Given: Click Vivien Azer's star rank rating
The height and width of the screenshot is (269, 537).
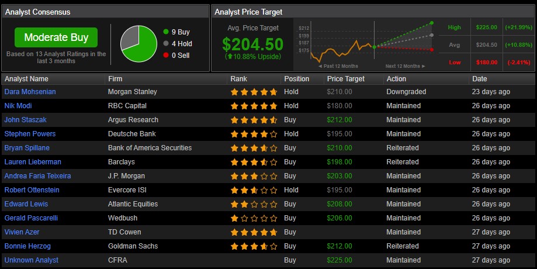Looking at the screenshot, I should tap(254, 232).
